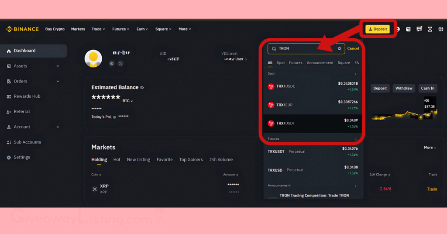Sort the Markets table by 24H Change

coord(380,175)
